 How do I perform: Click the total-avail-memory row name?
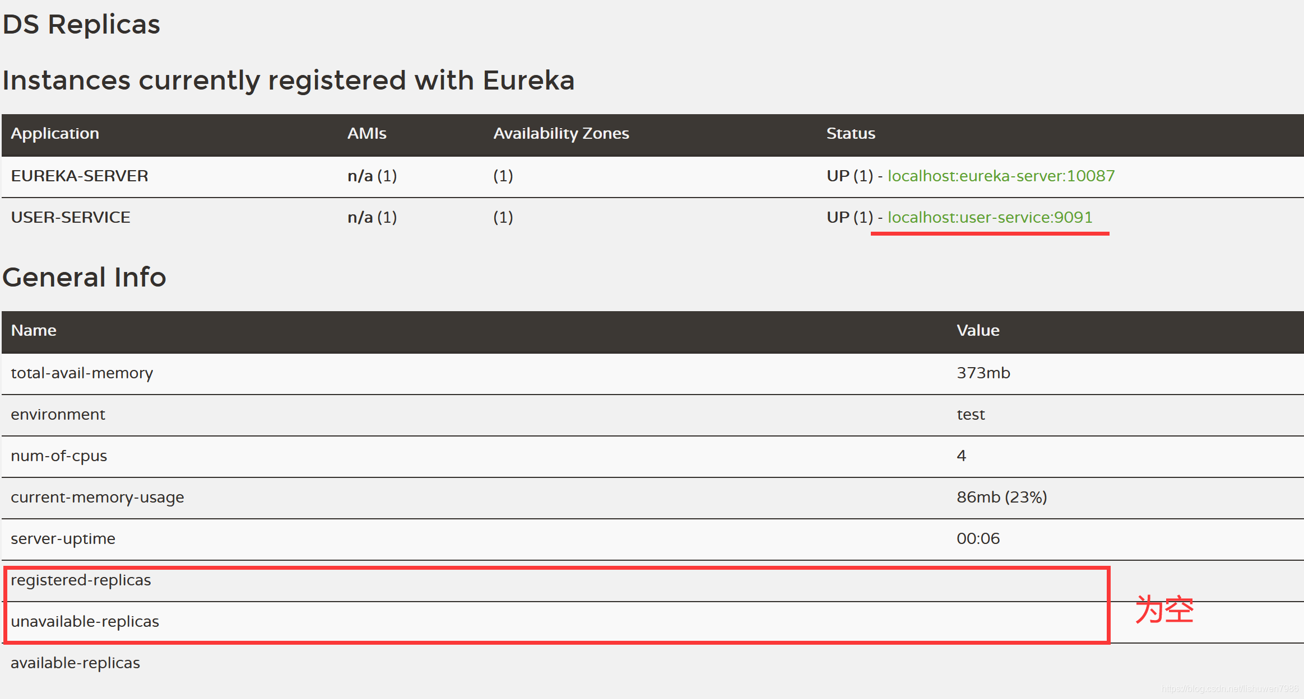pyautogui.click(x=82, y=373)
